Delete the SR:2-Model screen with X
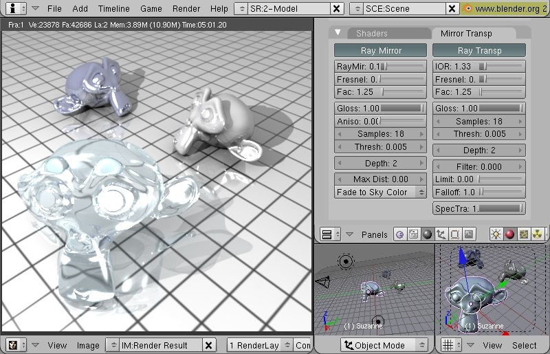Viewport: 550px width, 354px height. pos(336,8)
